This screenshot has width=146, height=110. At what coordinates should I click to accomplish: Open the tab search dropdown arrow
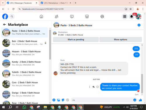coord(3,3)
